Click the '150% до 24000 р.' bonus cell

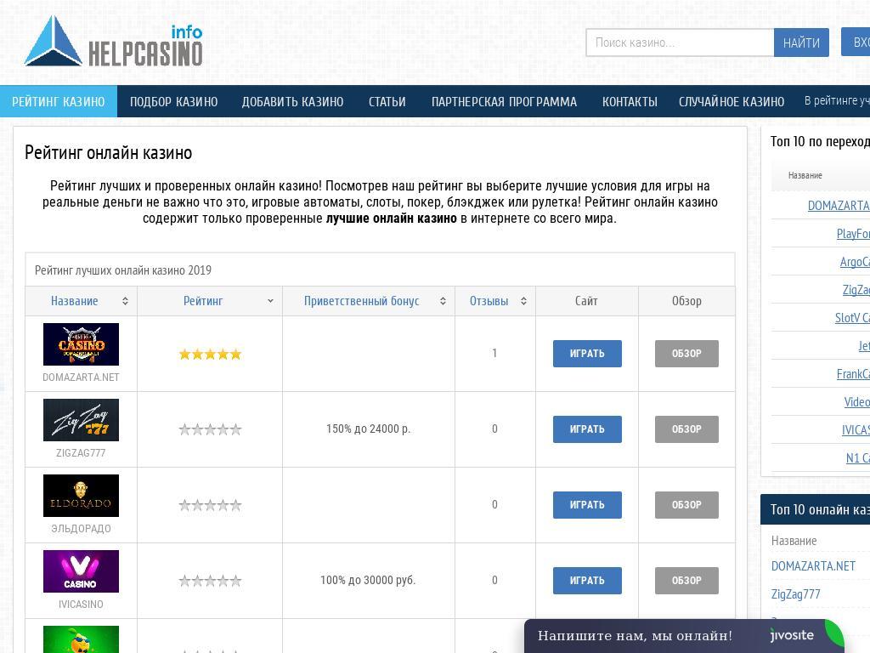369,429
